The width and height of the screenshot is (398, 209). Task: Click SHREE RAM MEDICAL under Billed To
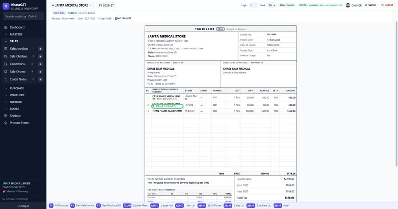[x=161, y=68]
